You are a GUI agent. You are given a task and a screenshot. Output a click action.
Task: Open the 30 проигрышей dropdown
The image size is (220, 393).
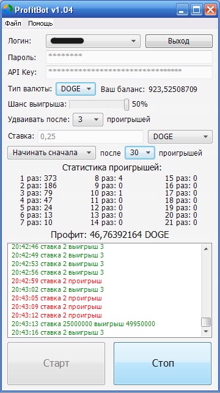(140, 153)
